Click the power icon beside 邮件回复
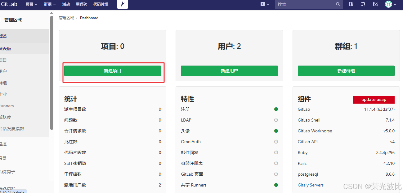The height and width of the screenshot is (193, 403). (x=276, y=152)
